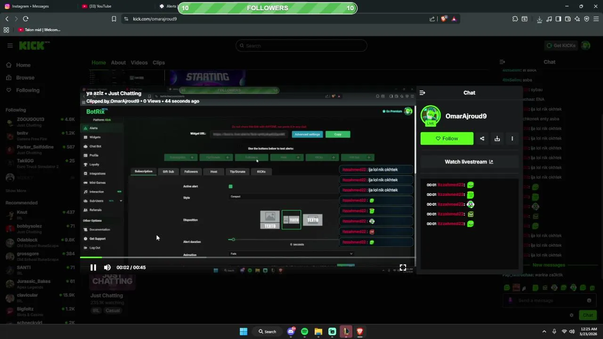603x339 pixels.
Task: Open Odablock recommended channel
Action: tap(40, 242)
